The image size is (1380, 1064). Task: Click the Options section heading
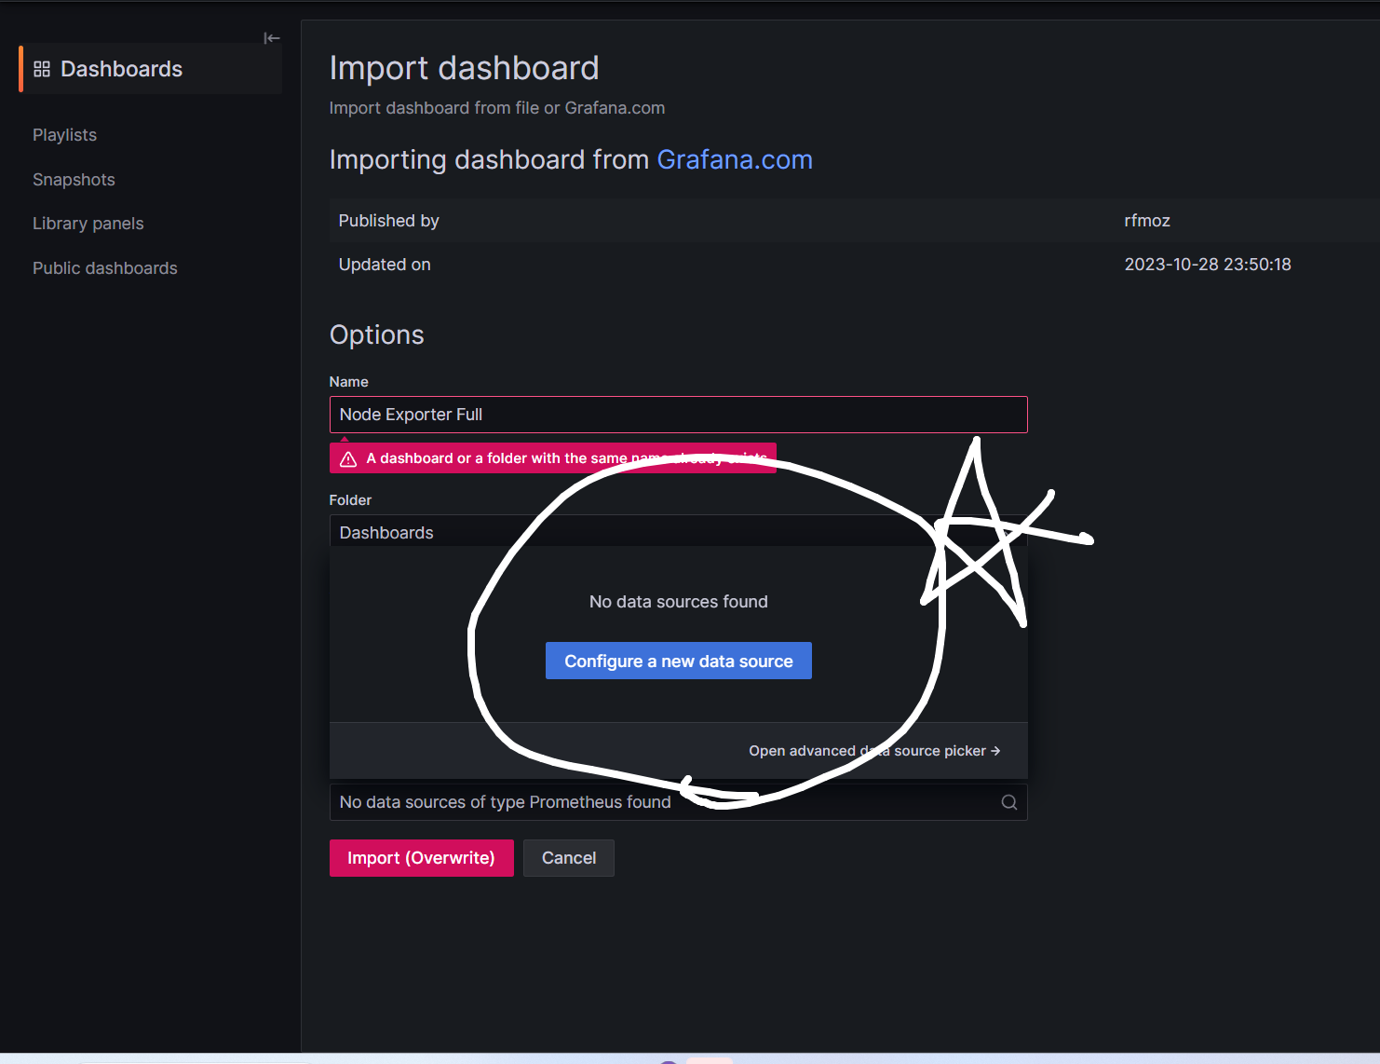[x=377, y=334]
